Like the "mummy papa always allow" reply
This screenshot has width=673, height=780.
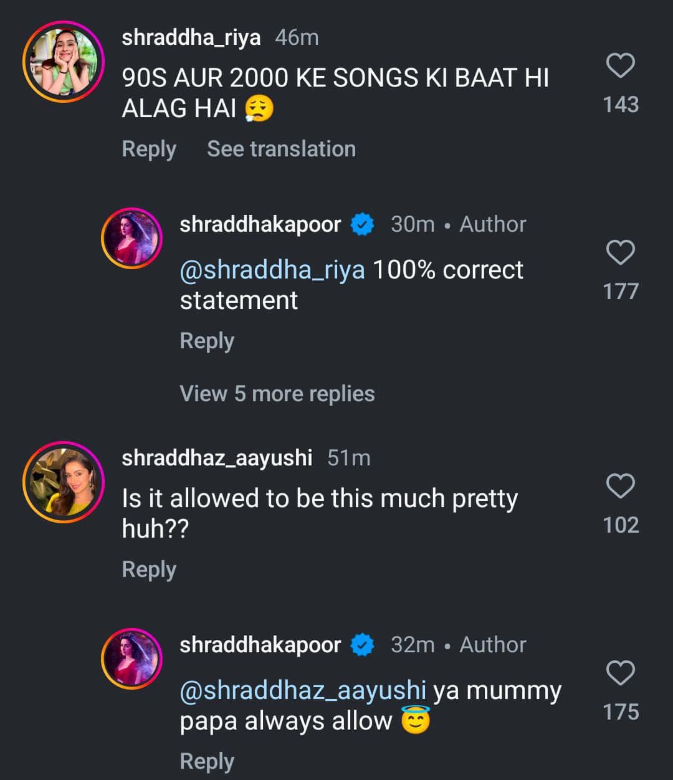(620, 673)
